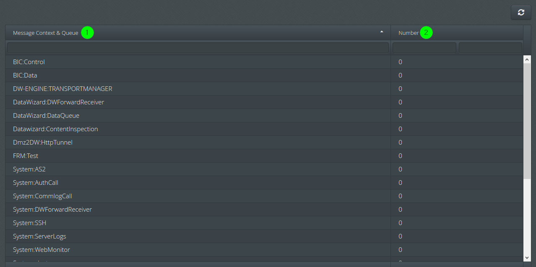Click scrollbar down arrow
This screenshot has height=267, width=536.
[x=527, y=257]
